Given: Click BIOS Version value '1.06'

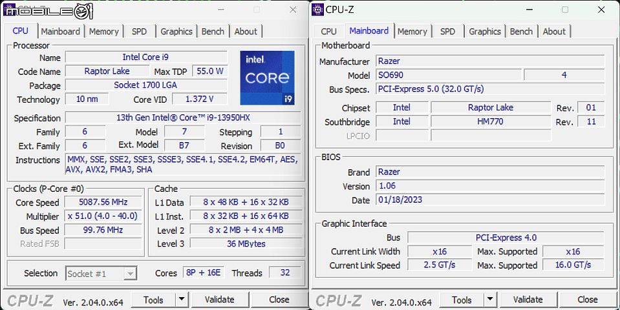Looking at the screenshot, I should click(x=490, y=185).
